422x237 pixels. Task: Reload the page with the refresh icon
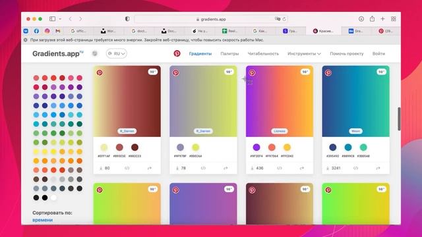284,19
